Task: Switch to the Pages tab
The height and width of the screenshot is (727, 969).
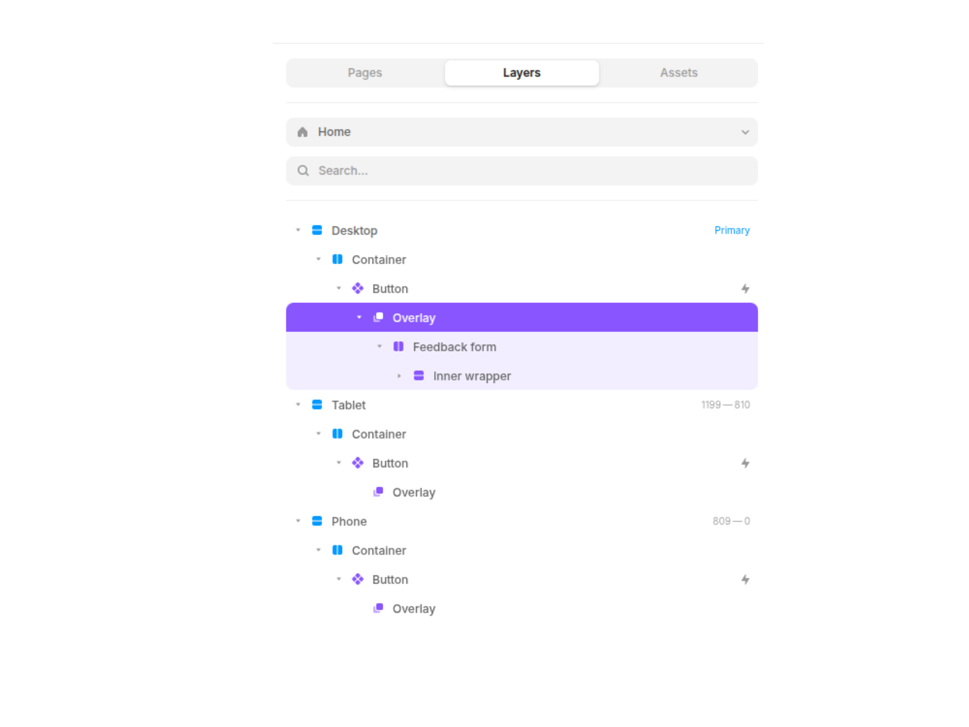Action: coord(365,73)
